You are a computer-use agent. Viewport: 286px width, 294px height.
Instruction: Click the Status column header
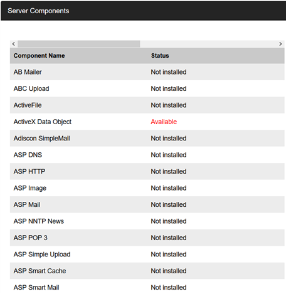(x=160, y=56)
